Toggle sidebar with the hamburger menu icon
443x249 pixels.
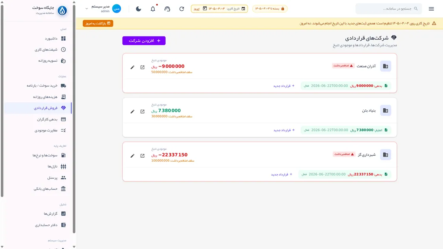(x=431, y=9)
